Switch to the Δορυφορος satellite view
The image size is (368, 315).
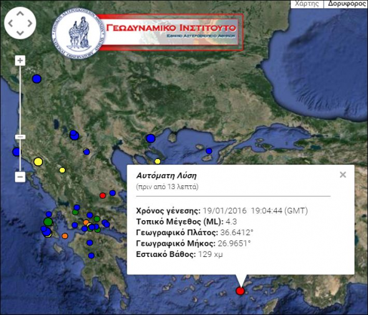(x=346, y=4)
